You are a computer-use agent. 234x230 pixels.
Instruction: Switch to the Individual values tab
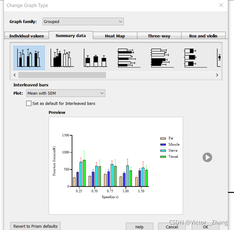(x=27, y=36)
